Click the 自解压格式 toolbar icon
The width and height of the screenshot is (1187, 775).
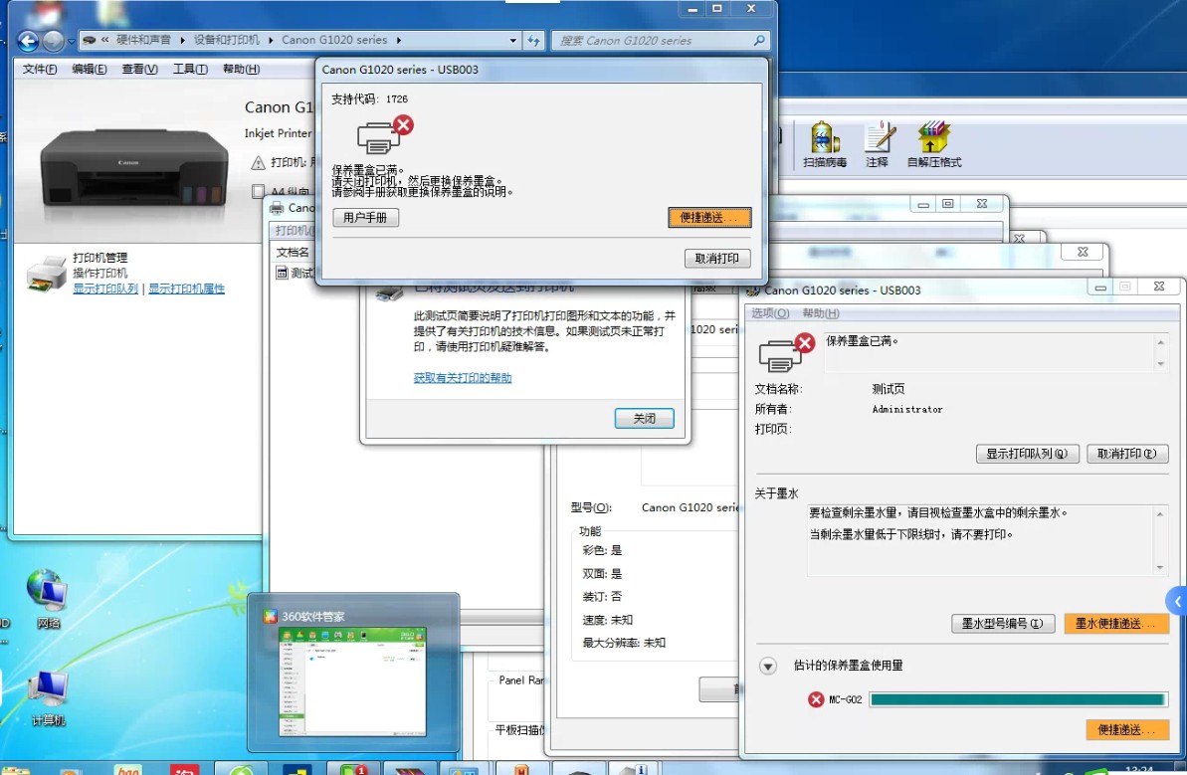pos(934,144)
